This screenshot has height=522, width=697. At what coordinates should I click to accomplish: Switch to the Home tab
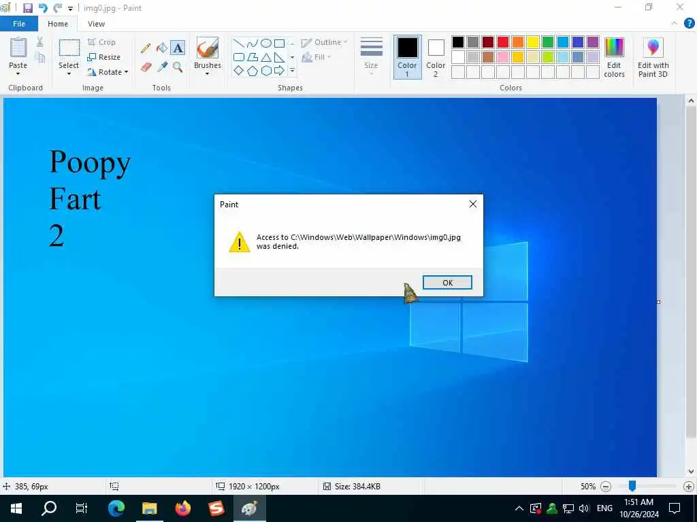(x=58, y=24)
